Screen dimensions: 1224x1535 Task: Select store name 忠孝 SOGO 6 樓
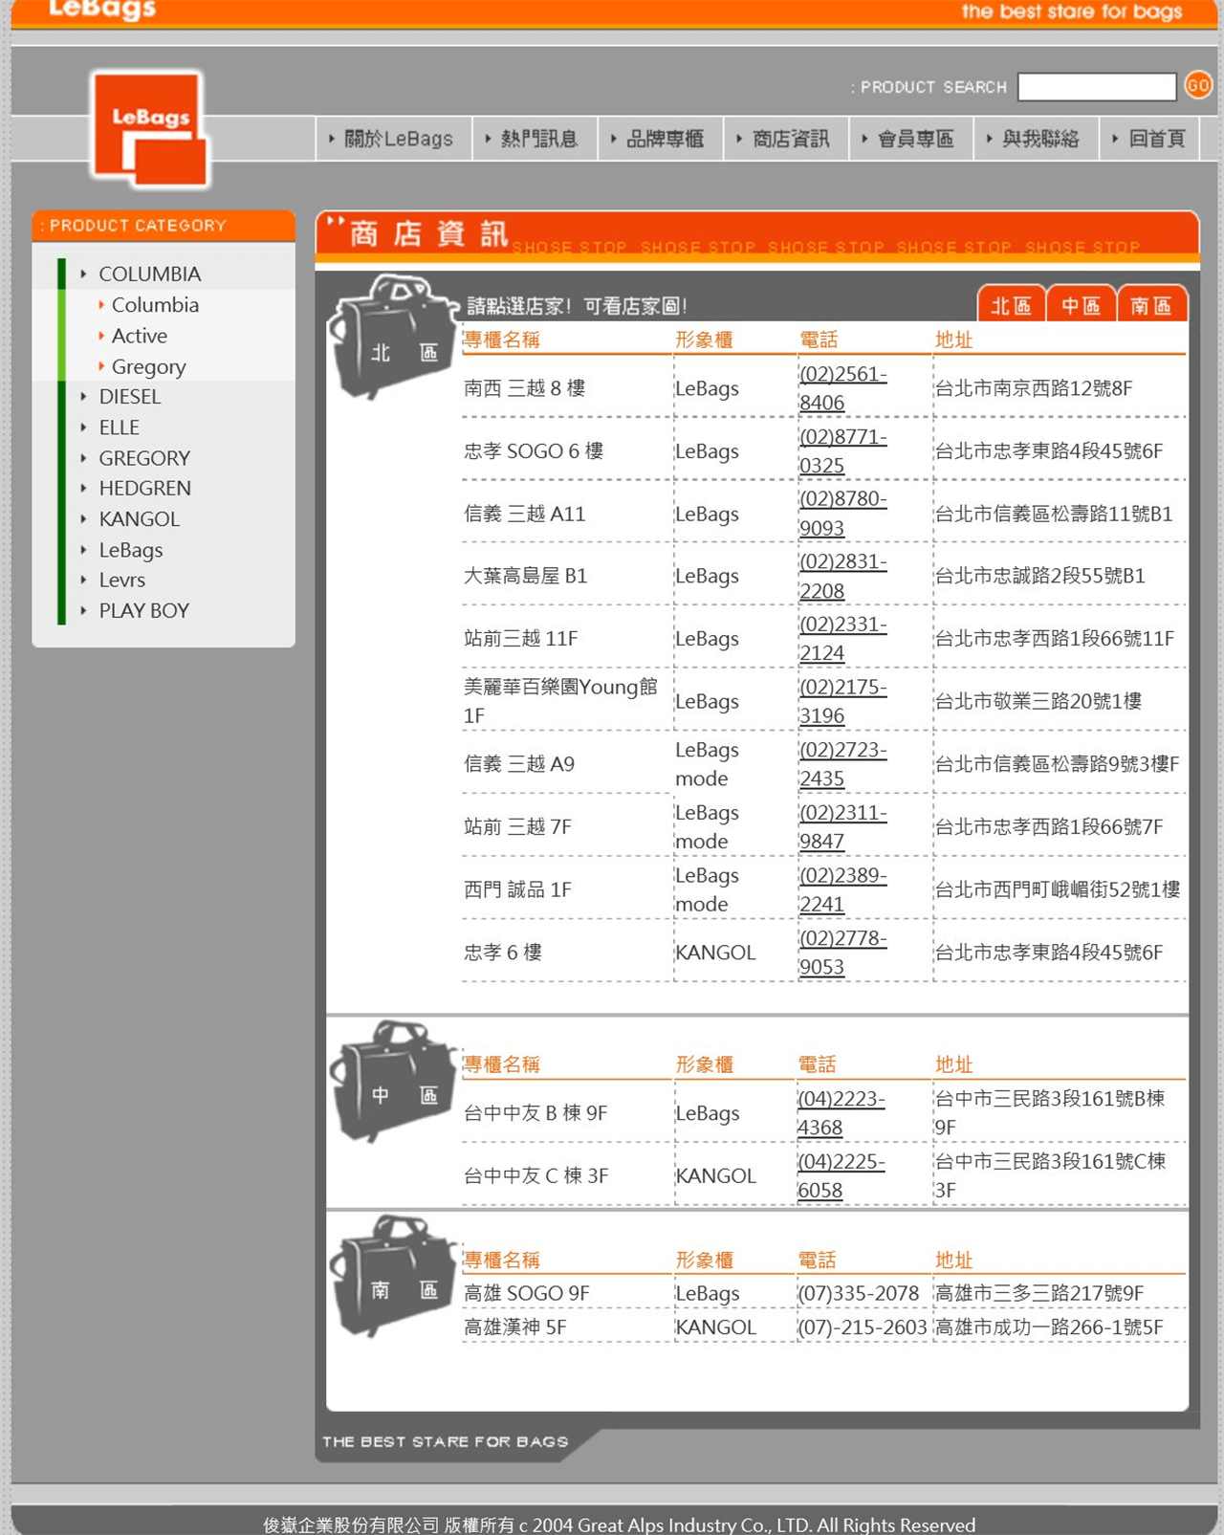pos(534,451)
